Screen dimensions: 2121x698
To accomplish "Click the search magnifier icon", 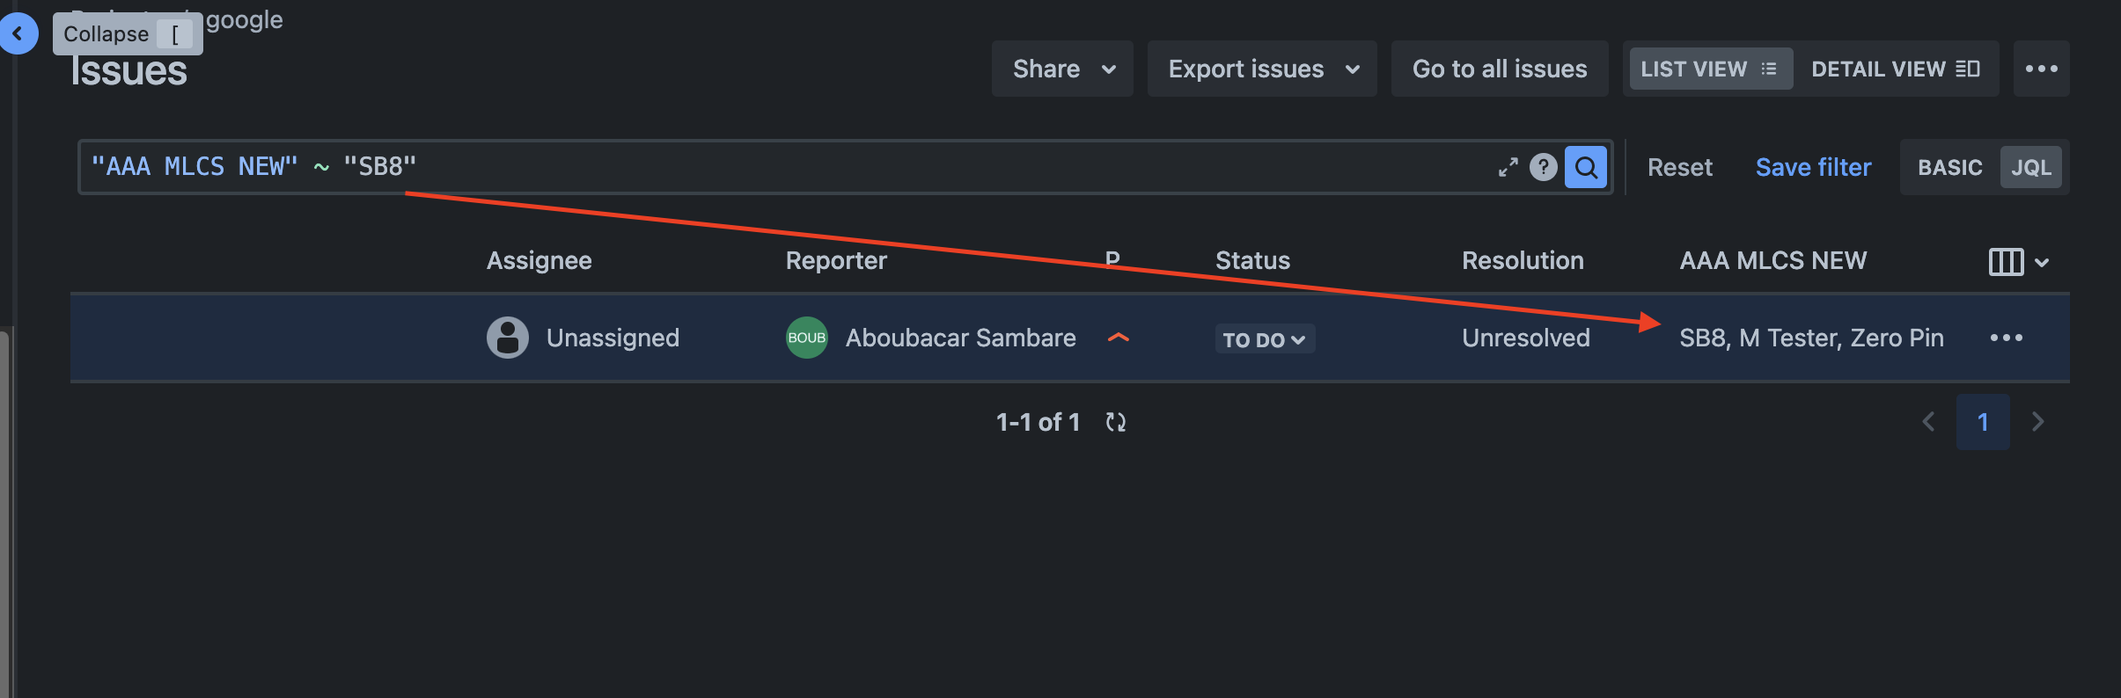I will pos(1586,167).
